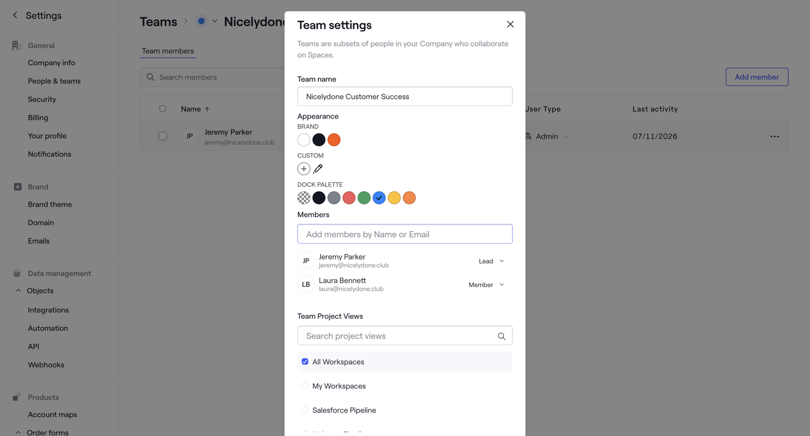Click the magnifier in project views search

(501, 336)
